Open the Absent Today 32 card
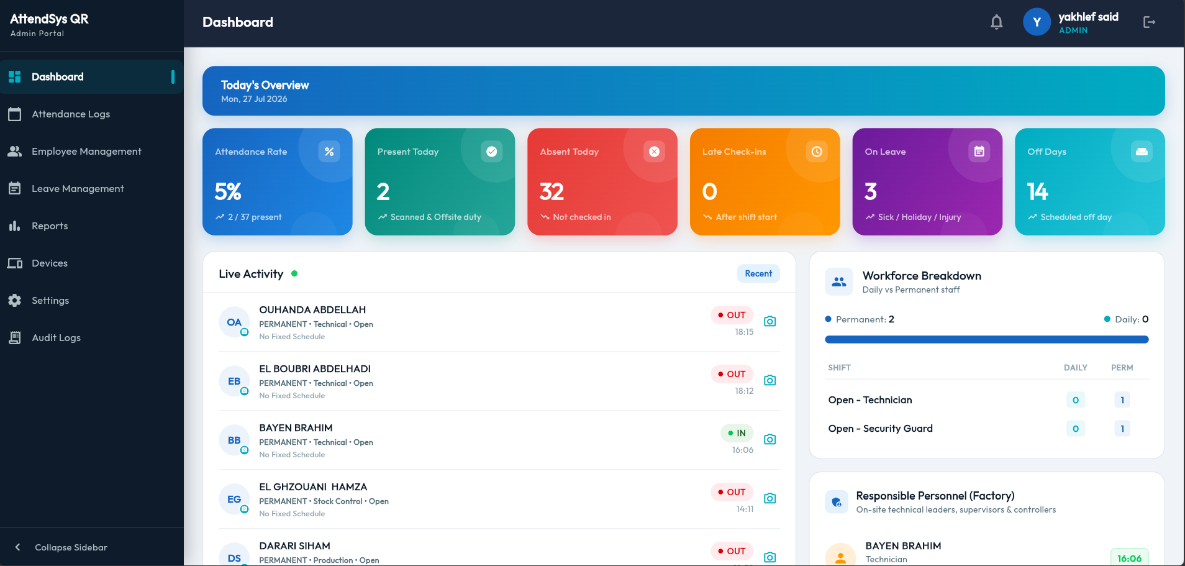The width and height of the screenshot is (1185, 566). coord(602,182)
